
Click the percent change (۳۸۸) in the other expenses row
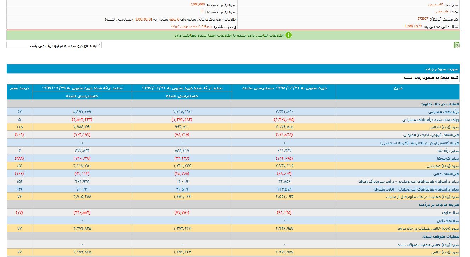[19, 158]
